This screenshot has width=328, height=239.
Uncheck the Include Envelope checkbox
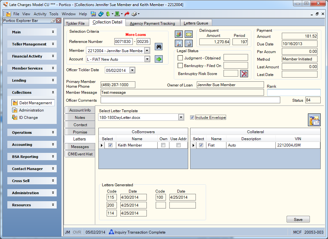pos(192,118)
